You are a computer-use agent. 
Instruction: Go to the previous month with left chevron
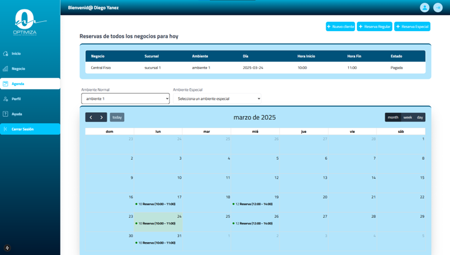tap(91, 117)
